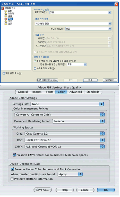Screen dimensions: 120x197
Task: Click the 도움말 button in Korean dialog
Action: 110,80
